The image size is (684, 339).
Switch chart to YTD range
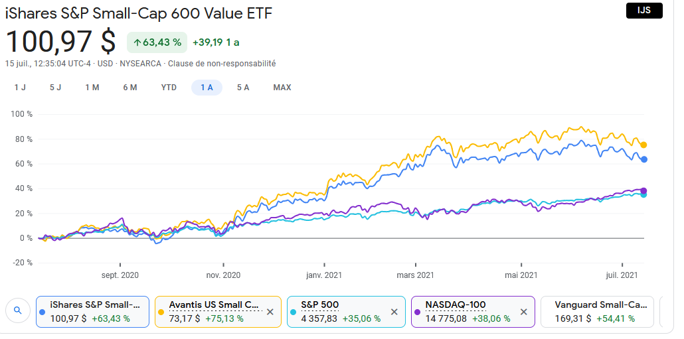tap(169, 88)
